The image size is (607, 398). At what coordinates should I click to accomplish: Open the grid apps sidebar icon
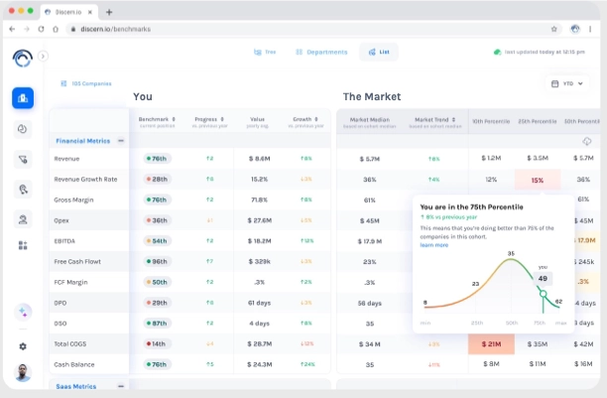22,245
